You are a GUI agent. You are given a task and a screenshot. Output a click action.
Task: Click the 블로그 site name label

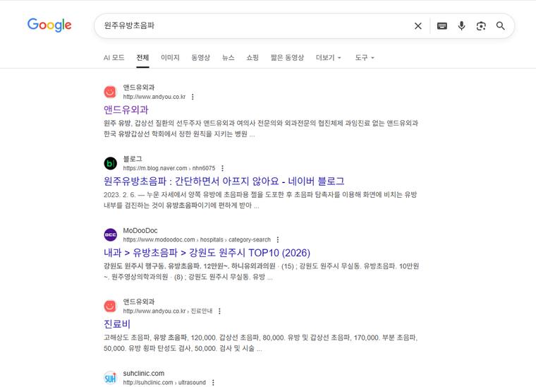click(x=133, y=159)
